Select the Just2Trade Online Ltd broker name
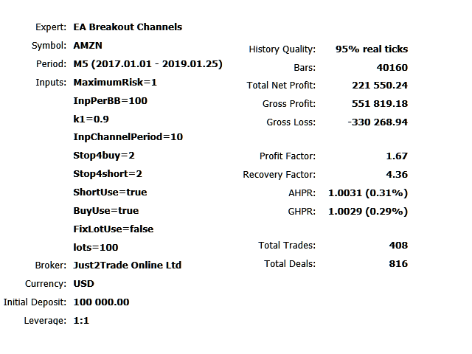 tap(128, 265)
